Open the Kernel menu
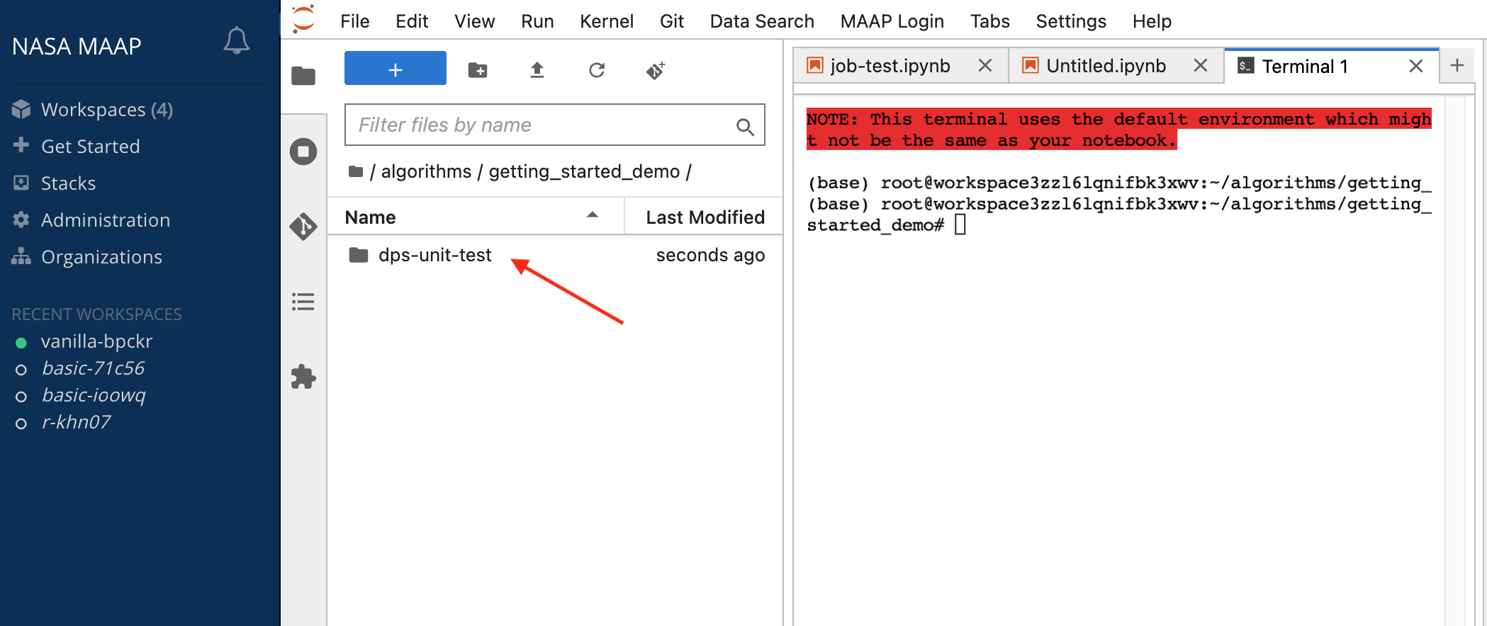 pyautogui.click(x=607, y=21)
